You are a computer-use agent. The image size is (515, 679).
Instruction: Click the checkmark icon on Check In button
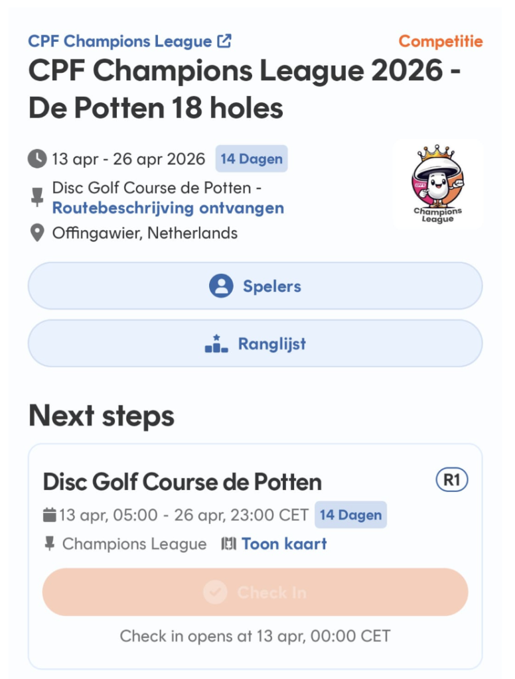(215, 592)
